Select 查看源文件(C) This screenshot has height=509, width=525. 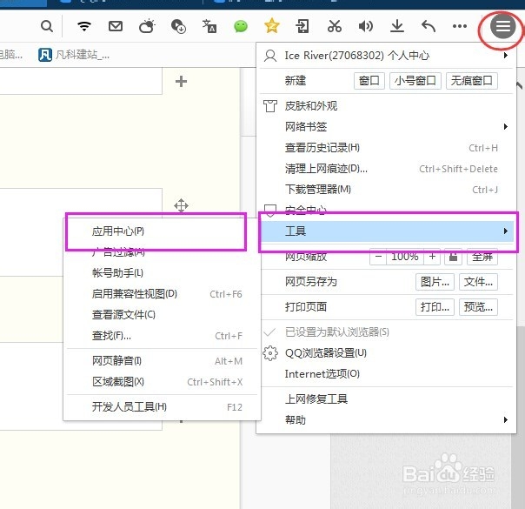162,315
